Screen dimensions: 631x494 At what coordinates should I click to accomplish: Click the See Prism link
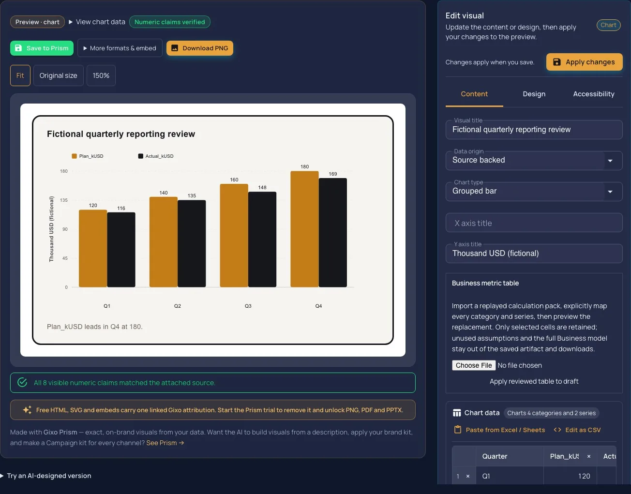pyautogui.click(x=165, y=443)
